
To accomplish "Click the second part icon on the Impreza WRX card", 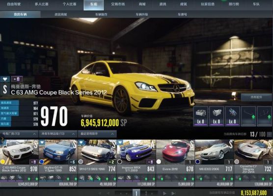I will coord(129,178).
